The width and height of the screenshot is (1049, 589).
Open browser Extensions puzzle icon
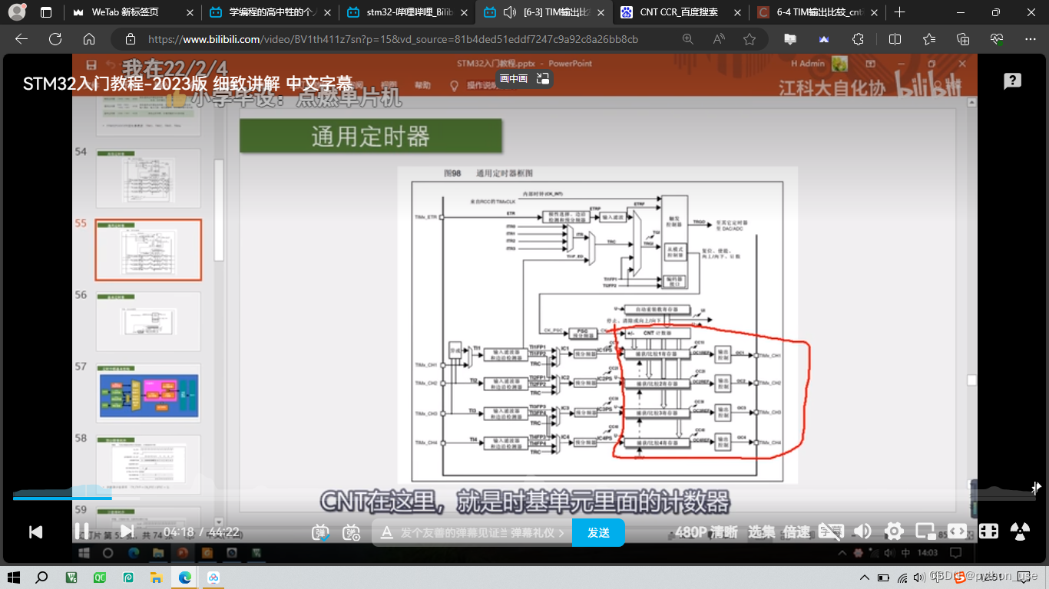[858, 39]
